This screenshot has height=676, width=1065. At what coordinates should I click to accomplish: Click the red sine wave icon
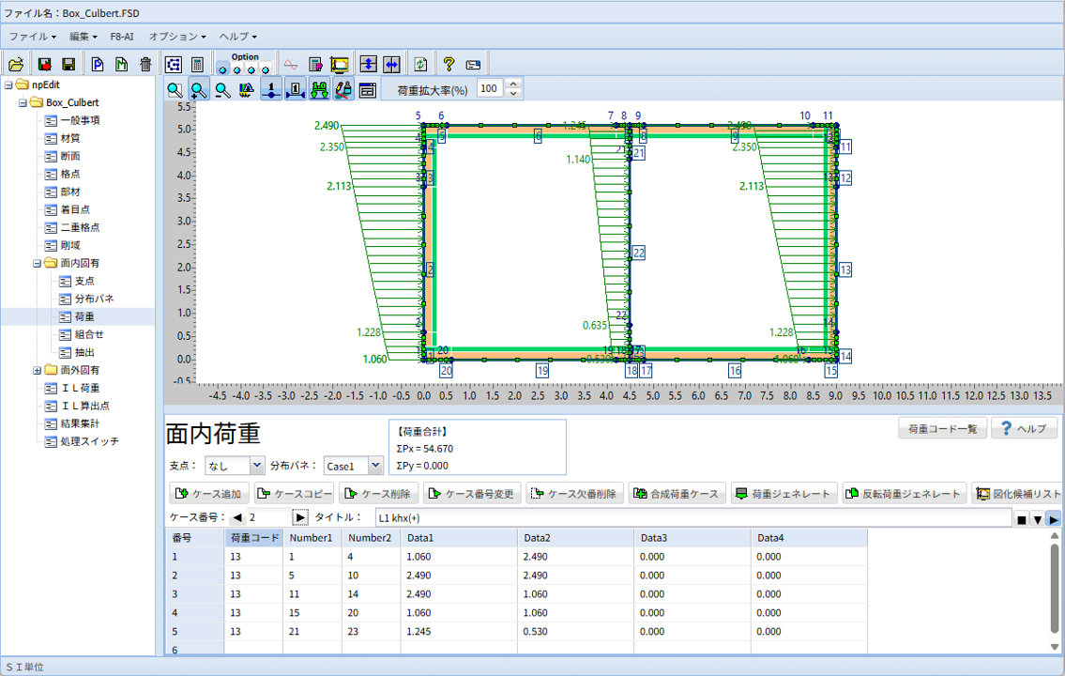pyautogui.click(x=291, y=64)
